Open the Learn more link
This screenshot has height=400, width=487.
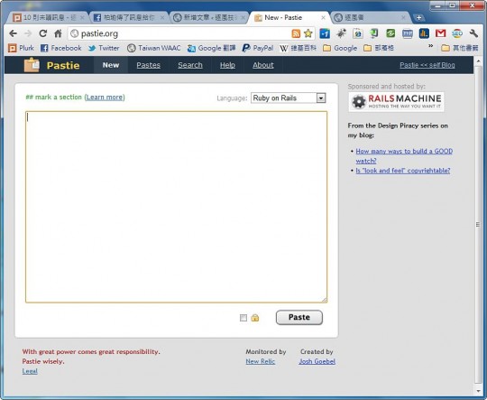pos(105,97)
